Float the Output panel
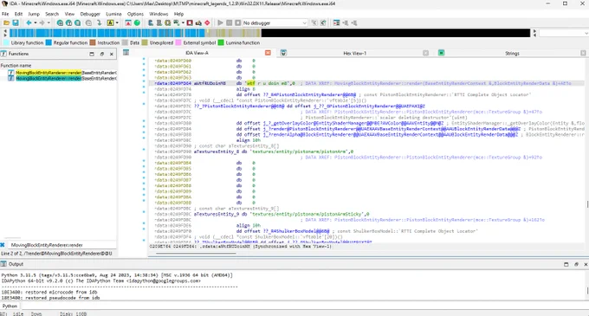The image size is (589, 316). click(x=576, y=264)
